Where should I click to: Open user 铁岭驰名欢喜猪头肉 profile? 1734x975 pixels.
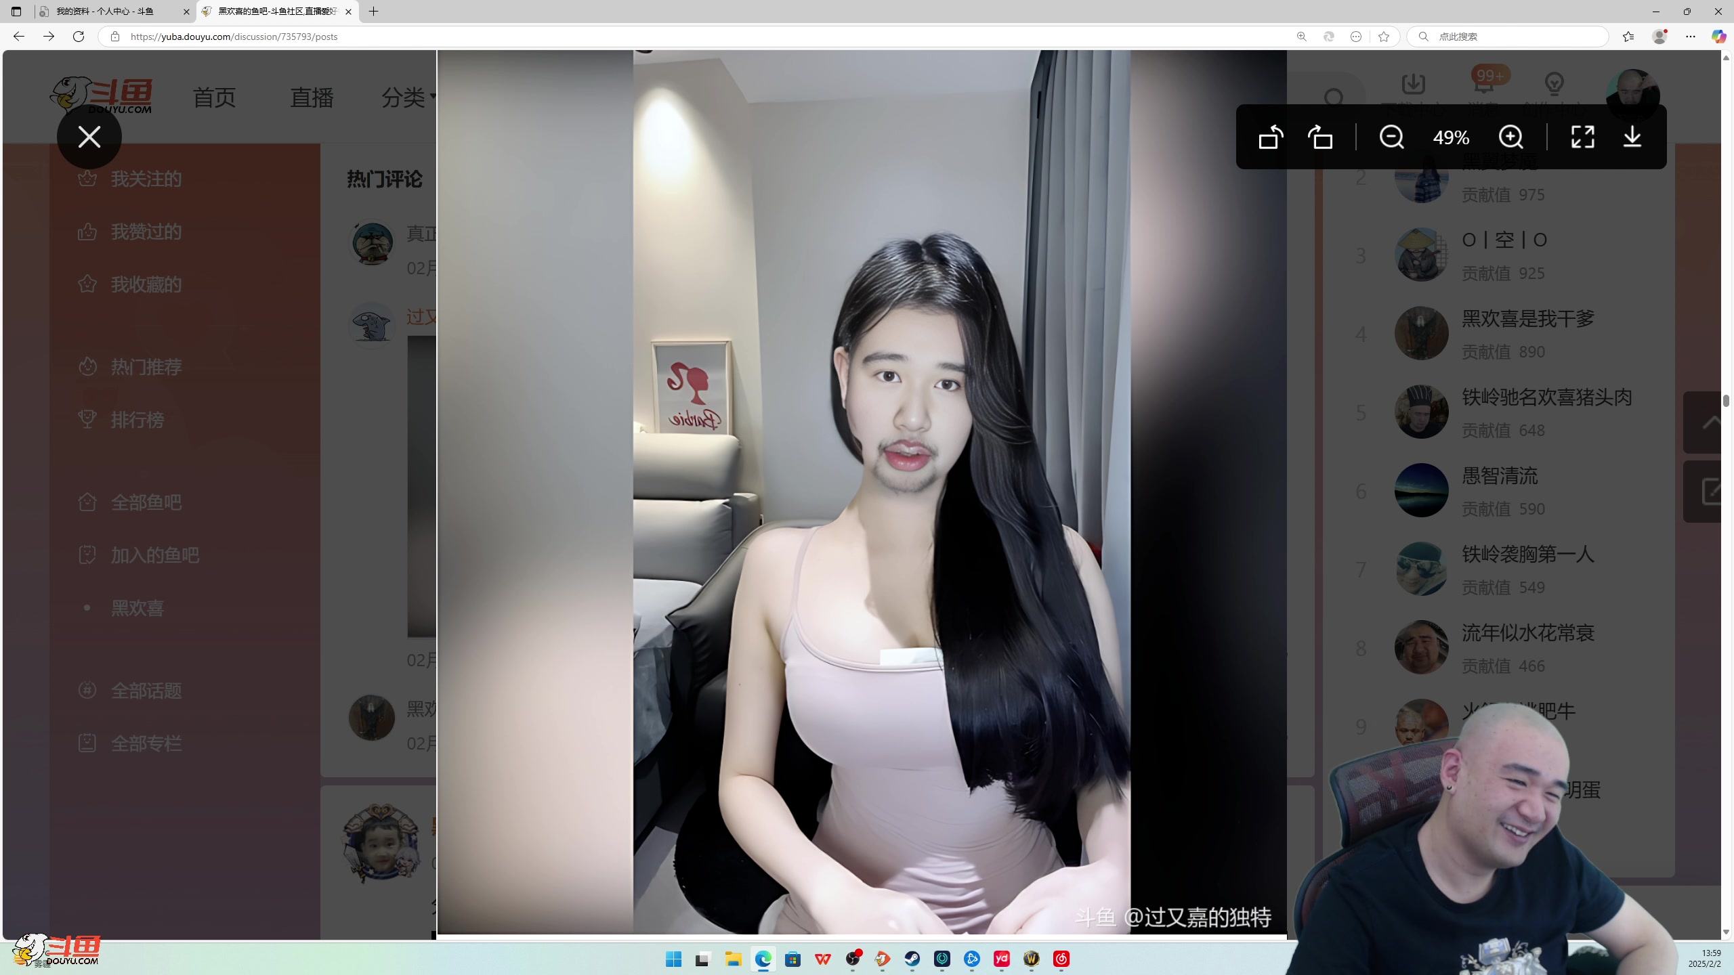1547,397
